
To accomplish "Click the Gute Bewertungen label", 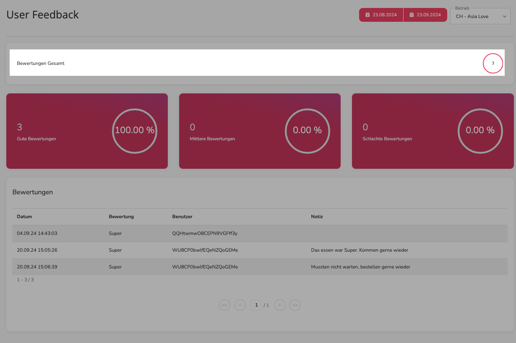I will click(36, 139).
